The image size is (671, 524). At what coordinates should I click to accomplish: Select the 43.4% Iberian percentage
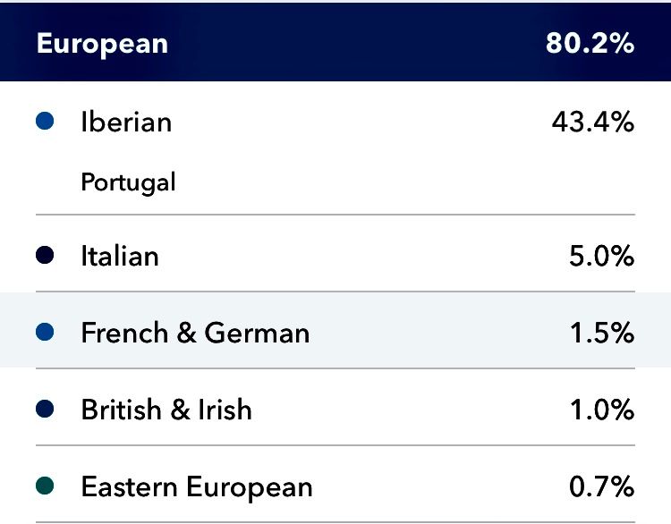592,121
